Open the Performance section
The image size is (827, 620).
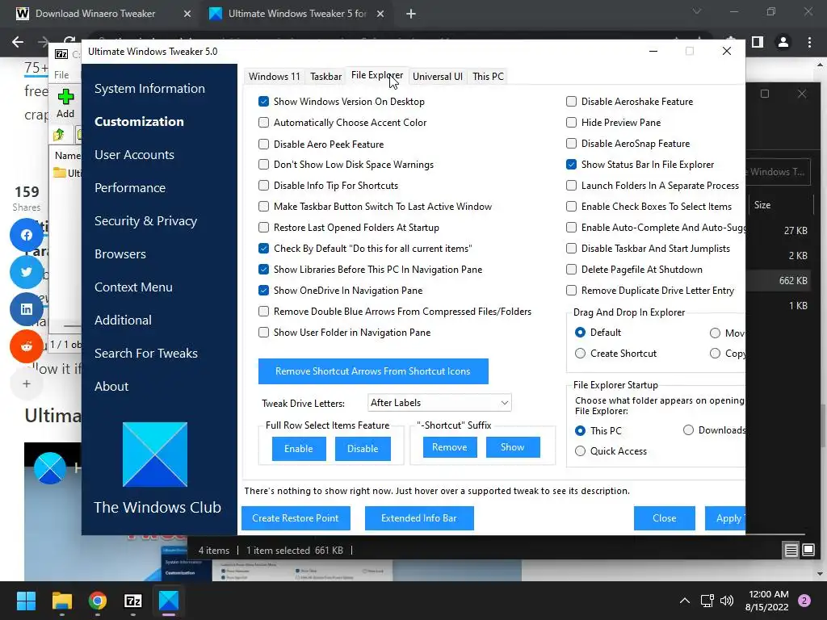coord(130,187)
